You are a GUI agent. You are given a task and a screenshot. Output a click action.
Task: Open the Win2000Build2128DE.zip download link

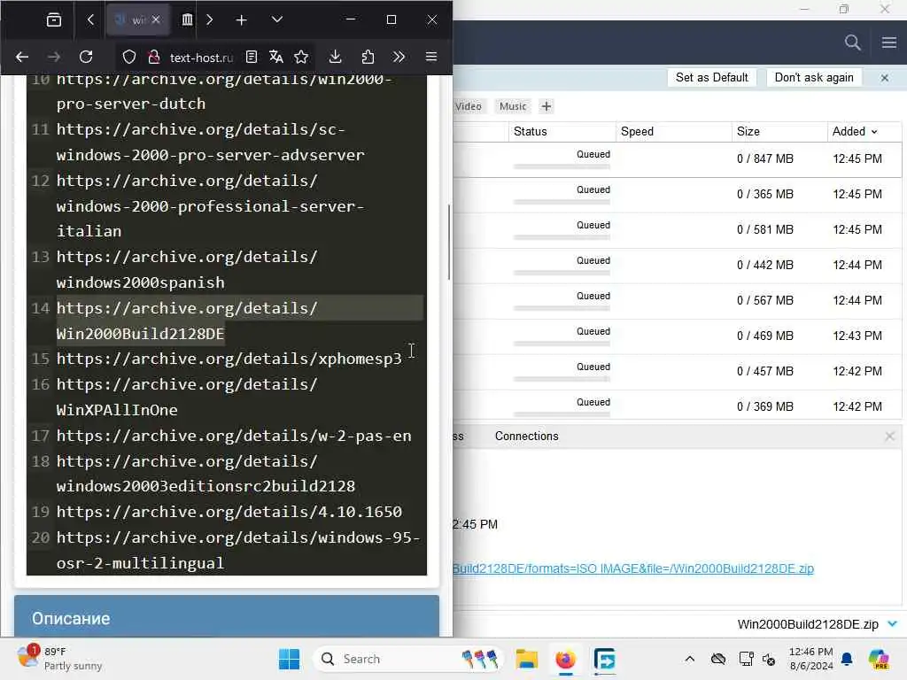(x=632, y=568)
